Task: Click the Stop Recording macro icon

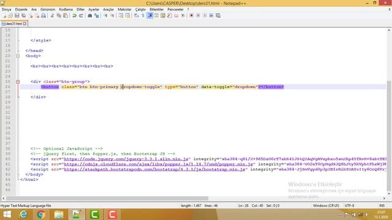Action: coord(198,16)
